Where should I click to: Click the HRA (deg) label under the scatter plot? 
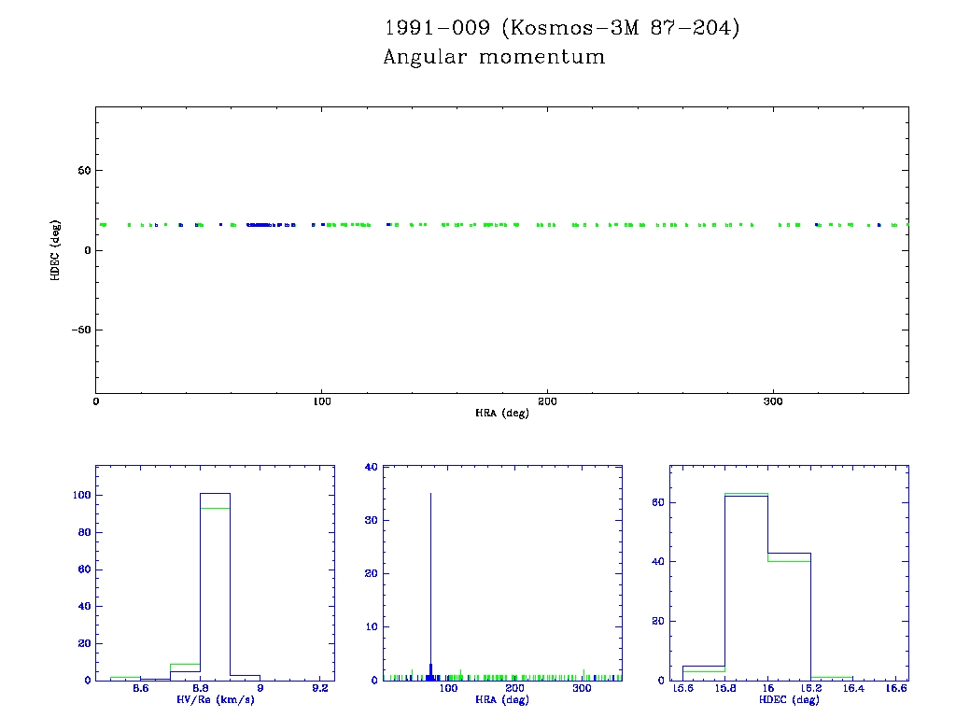[x=501, y=413]
